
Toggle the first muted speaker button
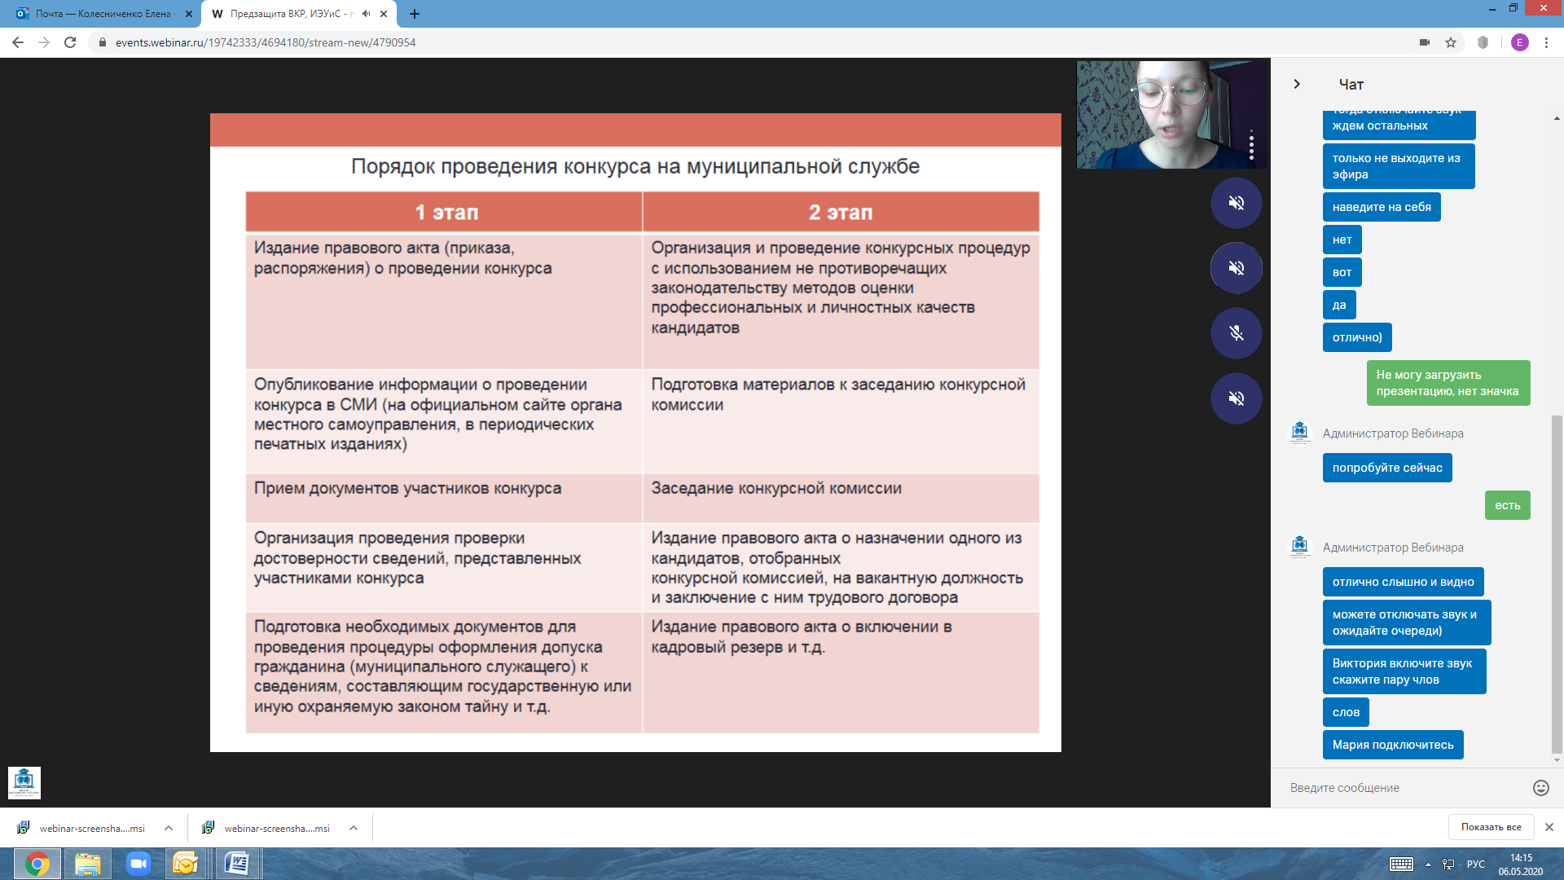tap(1236, 203)
